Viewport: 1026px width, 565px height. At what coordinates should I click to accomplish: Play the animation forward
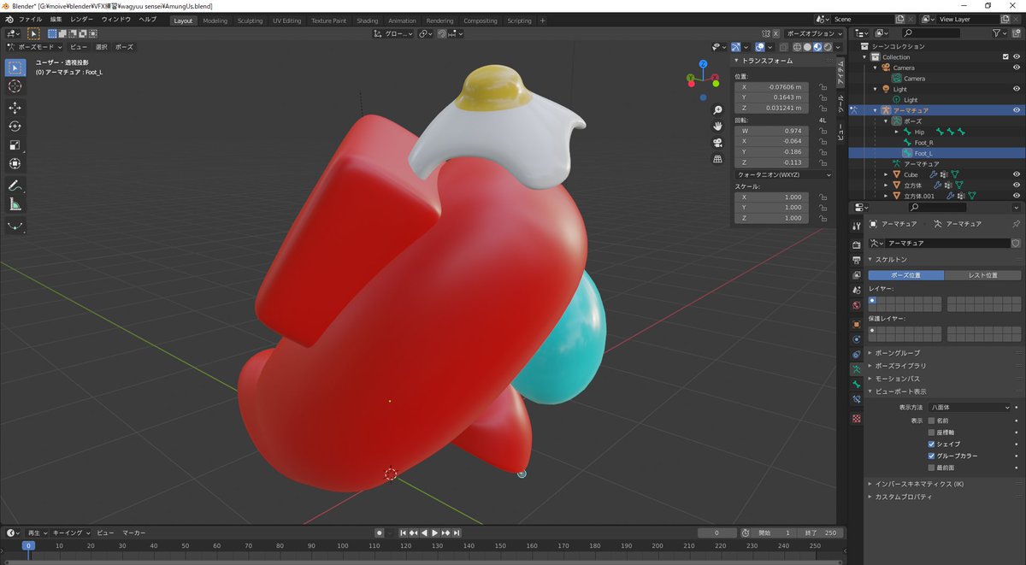click(x=434, y=533)
